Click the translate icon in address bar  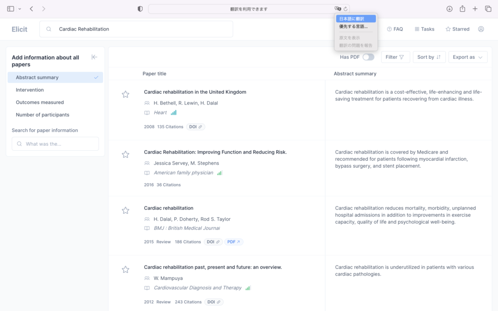(338, 9)
